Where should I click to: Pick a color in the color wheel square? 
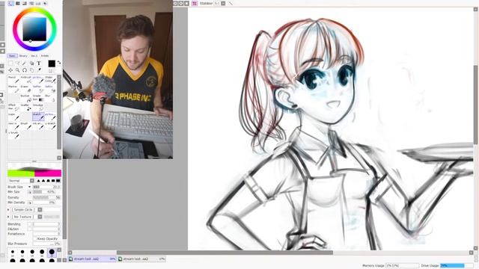coord(34,29)
